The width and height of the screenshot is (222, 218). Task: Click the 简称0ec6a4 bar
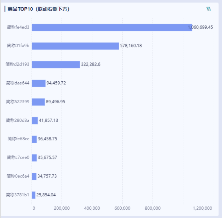34,176
